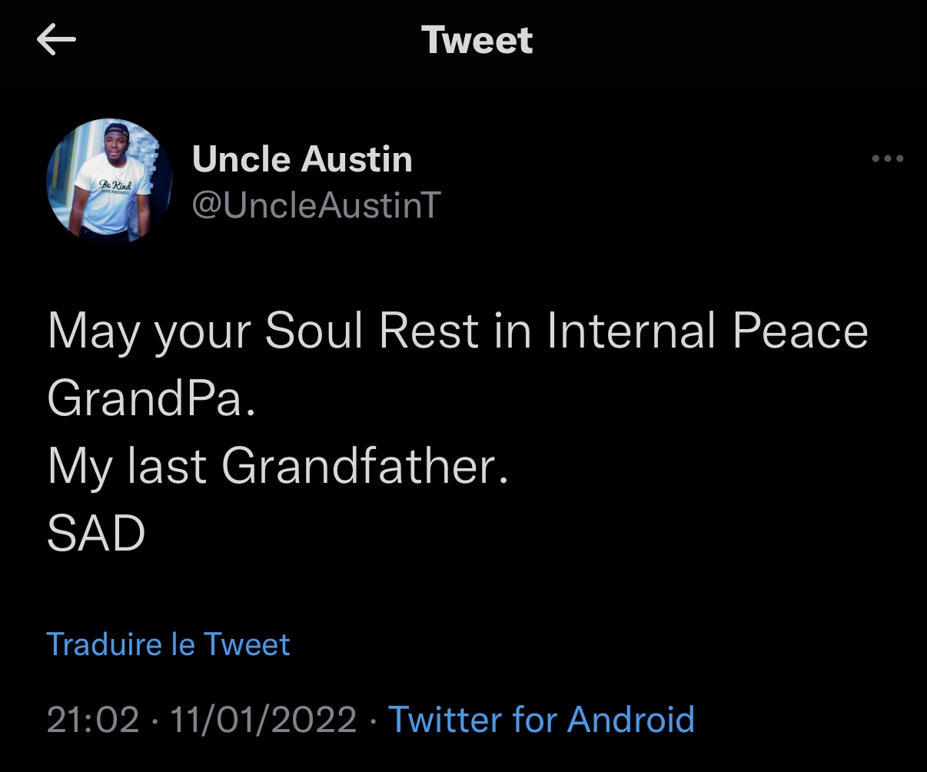Open the Twitter for Android source link
Viewport: 927px width, 772px height.
click(x=541, y=720)
